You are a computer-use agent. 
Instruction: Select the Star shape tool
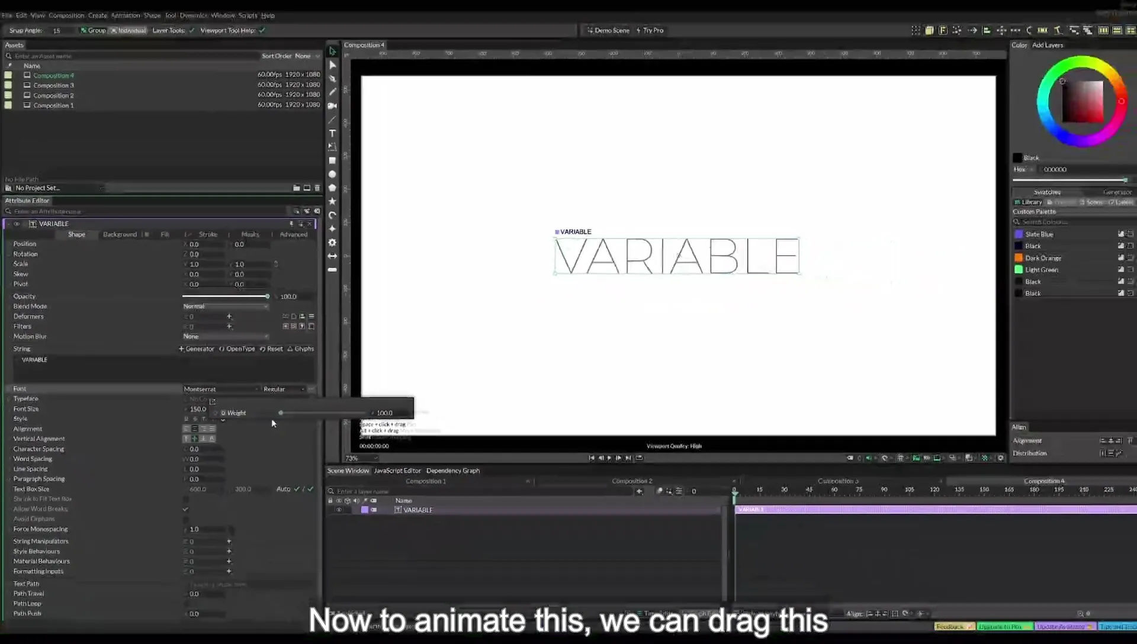[x=332, y=201]
